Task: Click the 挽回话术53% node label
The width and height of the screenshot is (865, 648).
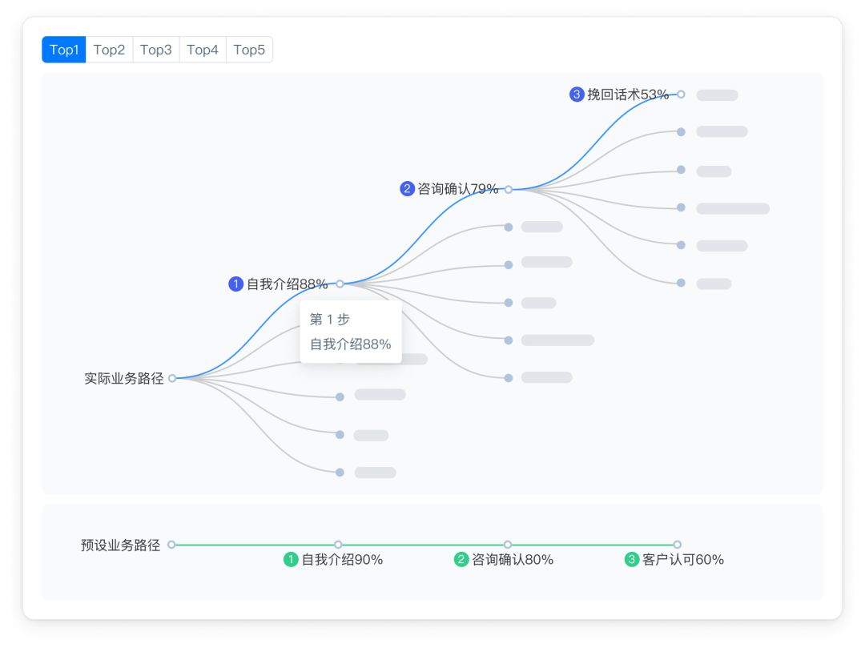Action: point(628,95)
